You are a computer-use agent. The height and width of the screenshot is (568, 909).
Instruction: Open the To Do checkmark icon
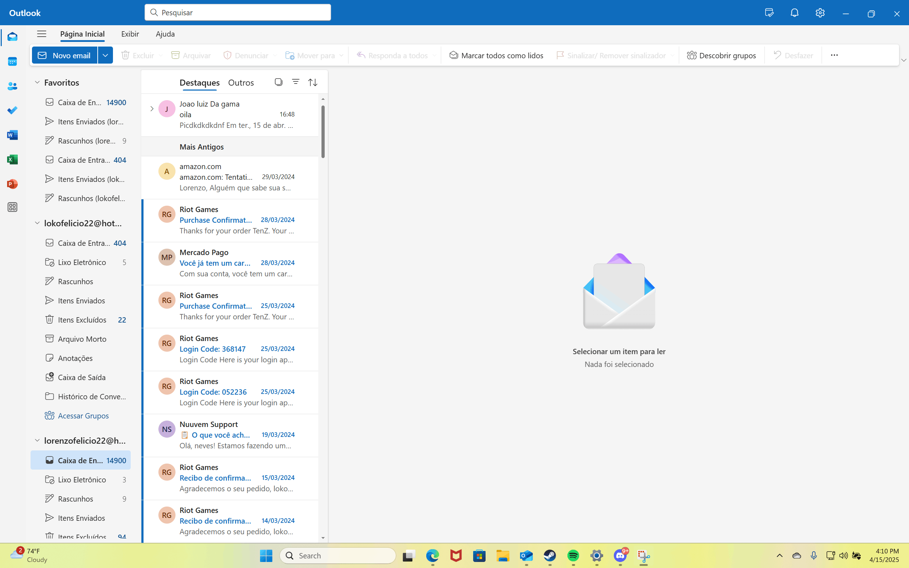tap(12, 110)
